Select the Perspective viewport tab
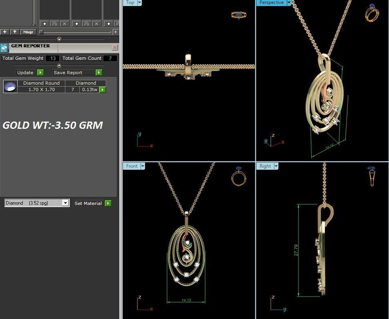Image resolution: width=389 pixels, height=319 pixels. [x=271, y=2]
